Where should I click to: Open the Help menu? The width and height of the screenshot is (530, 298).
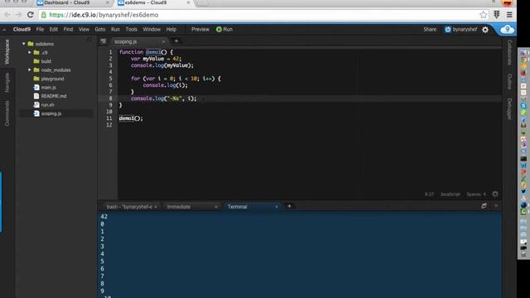pos(171,30)
